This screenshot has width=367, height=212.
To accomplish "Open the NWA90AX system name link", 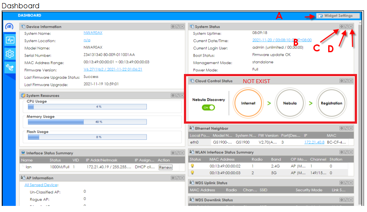I will pyautogui.click(x=93, y=33).
